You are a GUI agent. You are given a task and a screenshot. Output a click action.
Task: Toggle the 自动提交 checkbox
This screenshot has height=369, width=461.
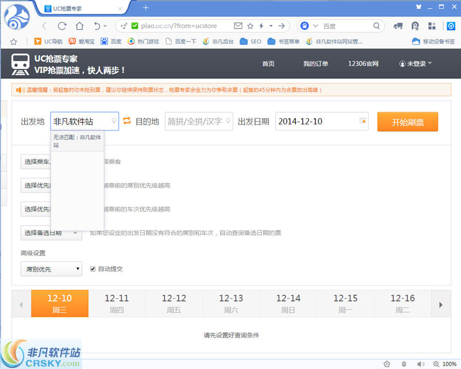[93, 269]
